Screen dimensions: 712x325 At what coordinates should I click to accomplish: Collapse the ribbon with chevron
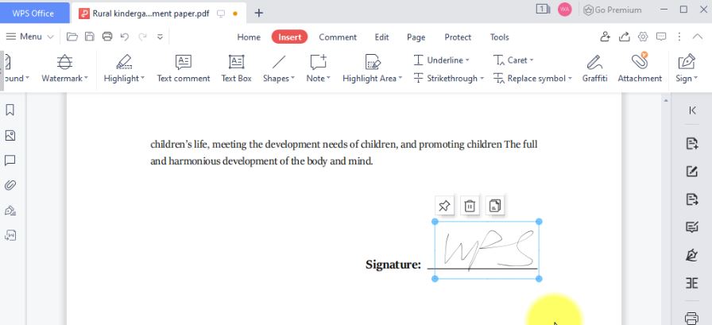[697, 37]
